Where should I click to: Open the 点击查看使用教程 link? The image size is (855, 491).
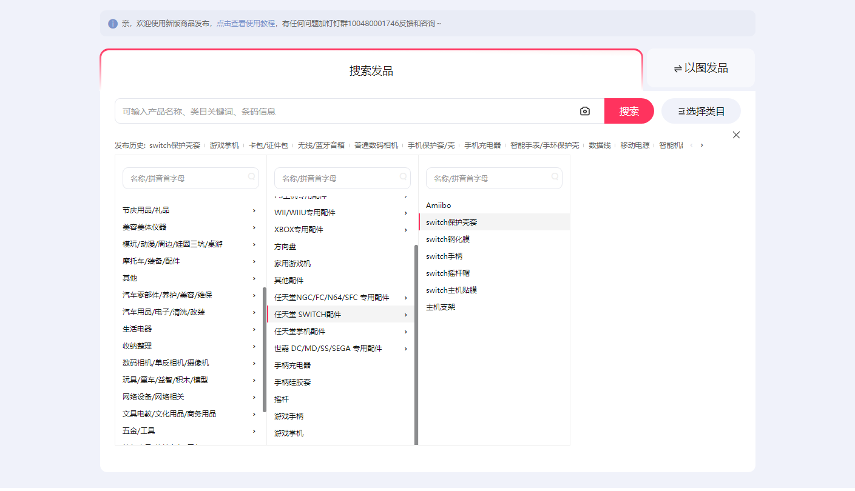tap(246, 24)
